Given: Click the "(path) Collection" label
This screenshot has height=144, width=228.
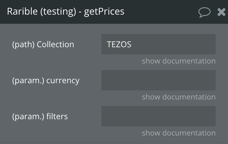Looking at the screenshot, I should [x=43, y=44].
